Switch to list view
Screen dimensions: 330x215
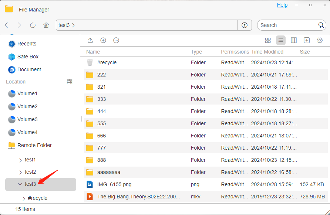click(x=281, y=40)
